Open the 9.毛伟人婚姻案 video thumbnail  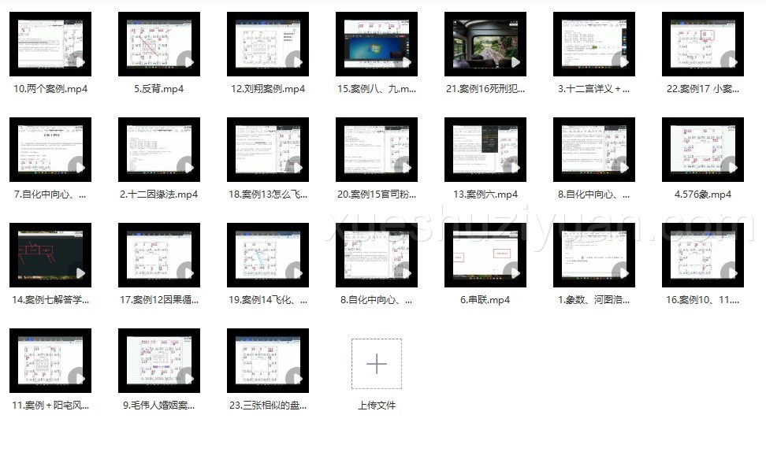pos(159,360)
